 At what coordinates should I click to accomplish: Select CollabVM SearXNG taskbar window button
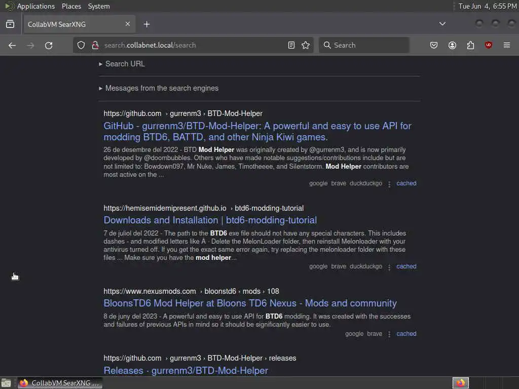tap(60, 383)
